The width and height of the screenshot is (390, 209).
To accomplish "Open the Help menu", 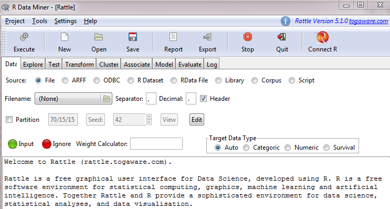I will click(x=90, y=21).
